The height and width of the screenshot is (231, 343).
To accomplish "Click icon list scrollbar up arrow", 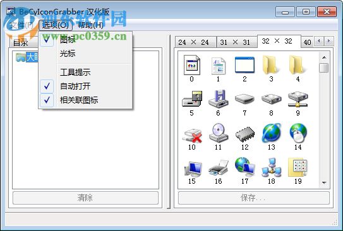I will pos(324,57).
